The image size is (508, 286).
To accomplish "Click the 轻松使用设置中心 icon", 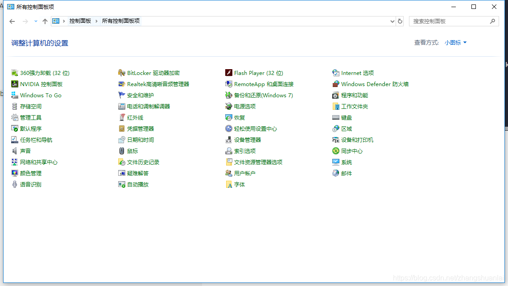I will pos(229,128).
